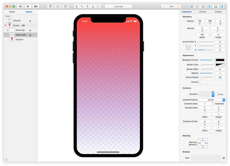The image size is (230, 166).
Task: Click the Position X field
Action: [x=199, y=21]
